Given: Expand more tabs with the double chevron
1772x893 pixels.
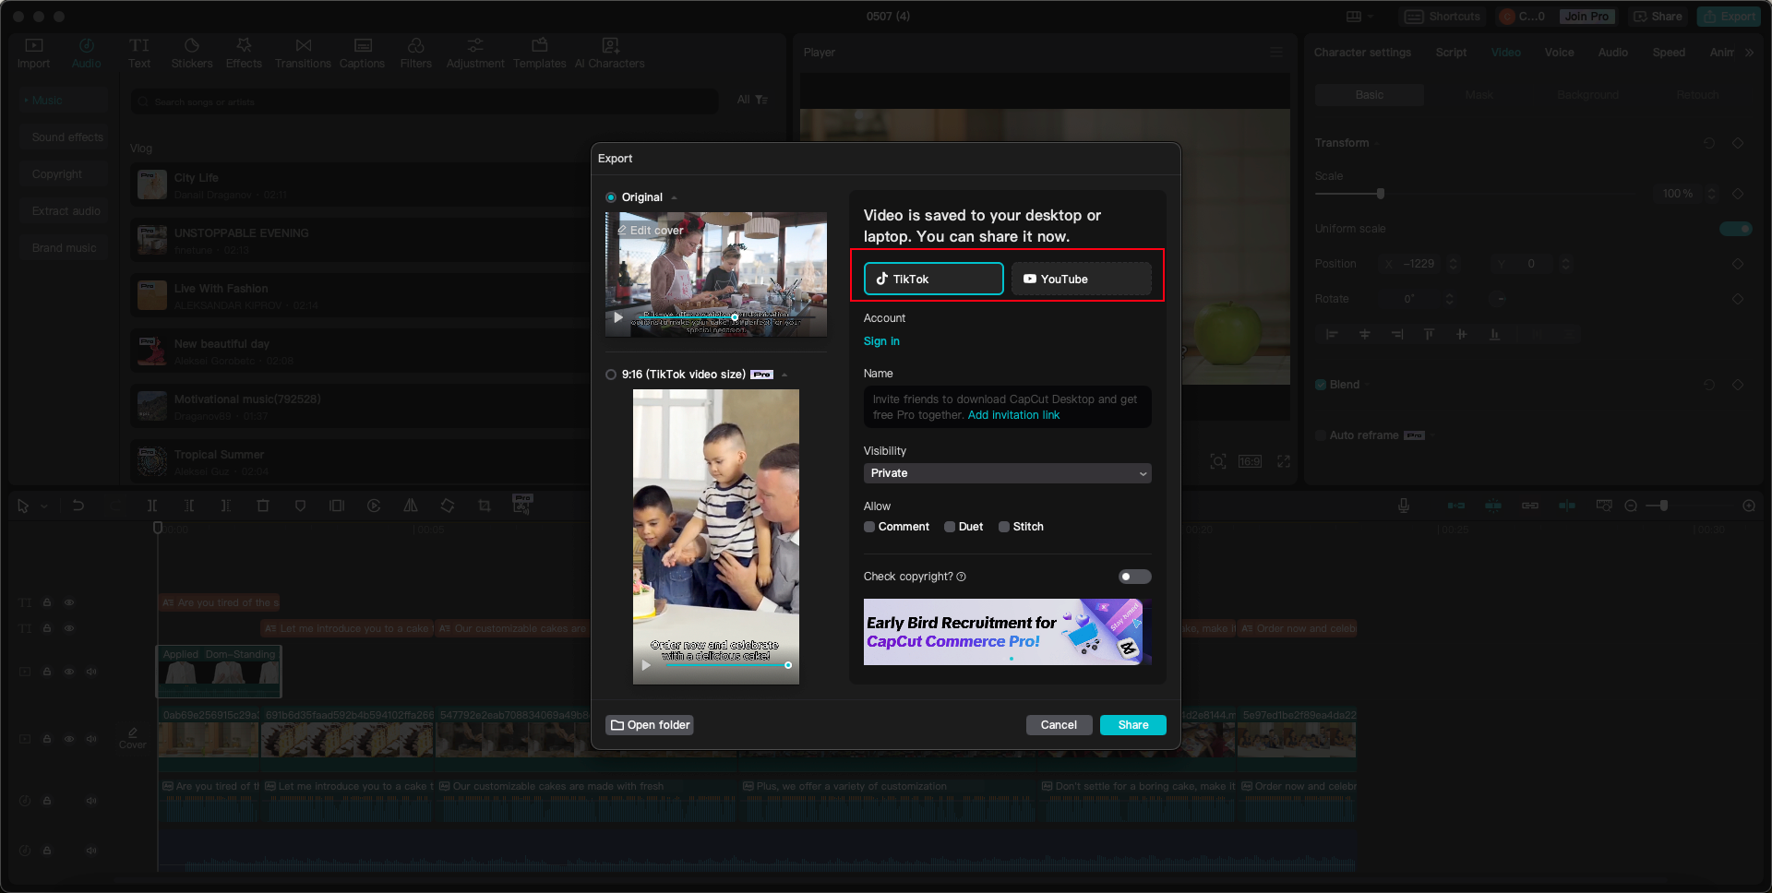Looking at the screenshot, I should click(1749, 53).
